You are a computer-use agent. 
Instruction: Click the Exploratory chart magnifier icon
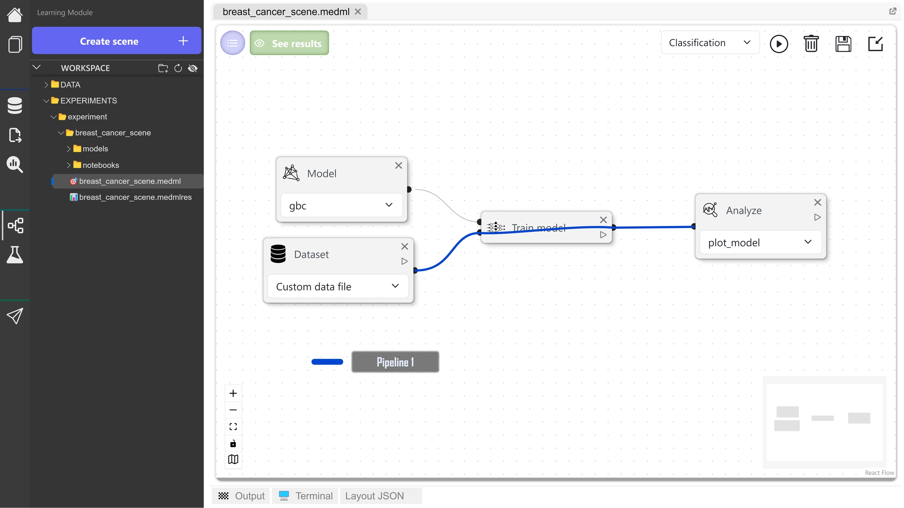coord(15,164)
